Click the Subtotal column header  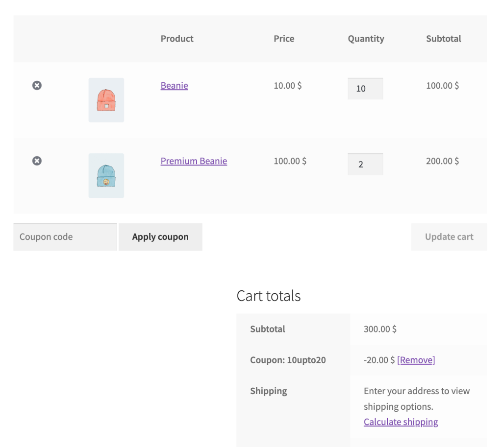click(443, 39)
